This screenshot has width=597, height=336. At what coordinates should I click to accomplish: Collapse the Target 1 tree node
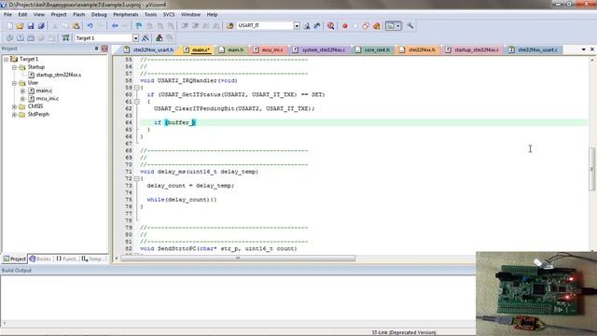[7, 59]
